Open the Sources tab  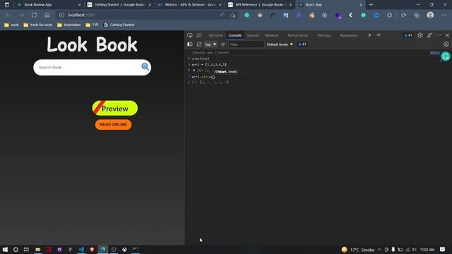tap(253, 35)
